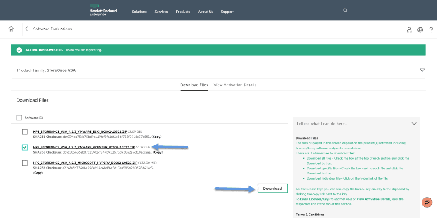Open the Support menu
Image resolution: width=437 pixels, height=218 pixels.
pos(227,12)
